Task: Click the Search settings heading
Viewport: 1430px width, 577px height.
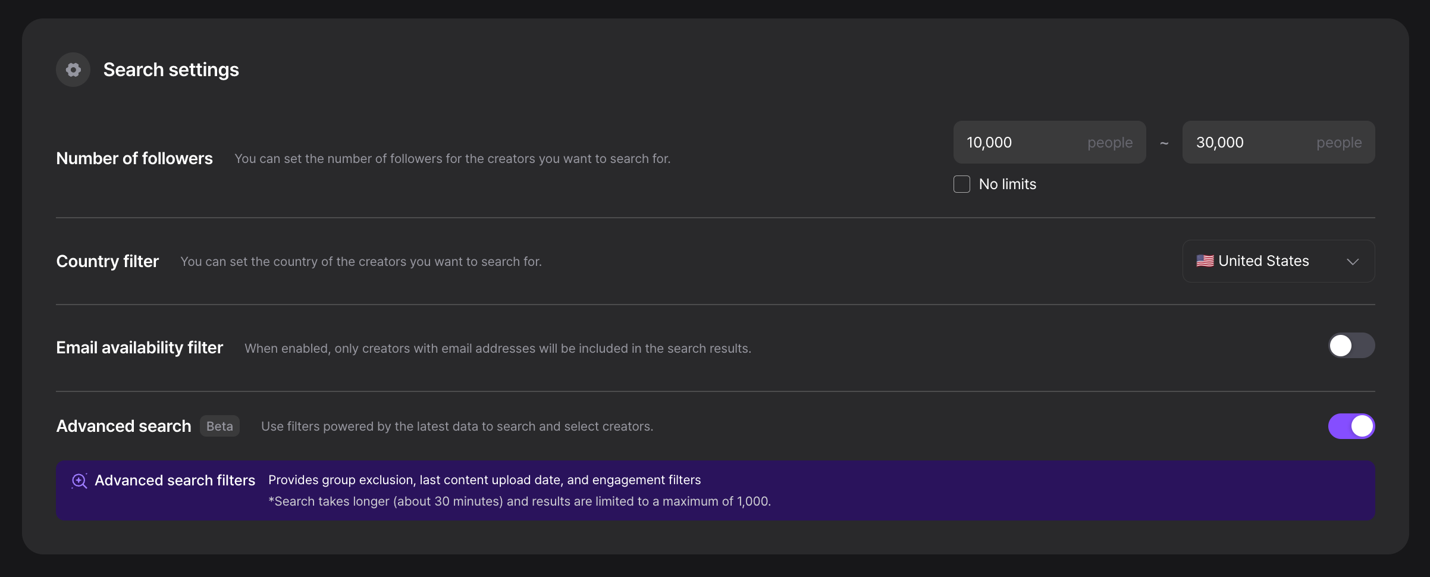Action: (171, 70)
